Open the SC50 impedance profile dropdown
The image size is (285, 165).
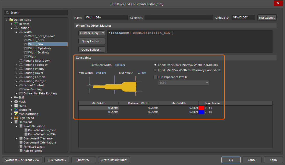click(x=184, y=83)
